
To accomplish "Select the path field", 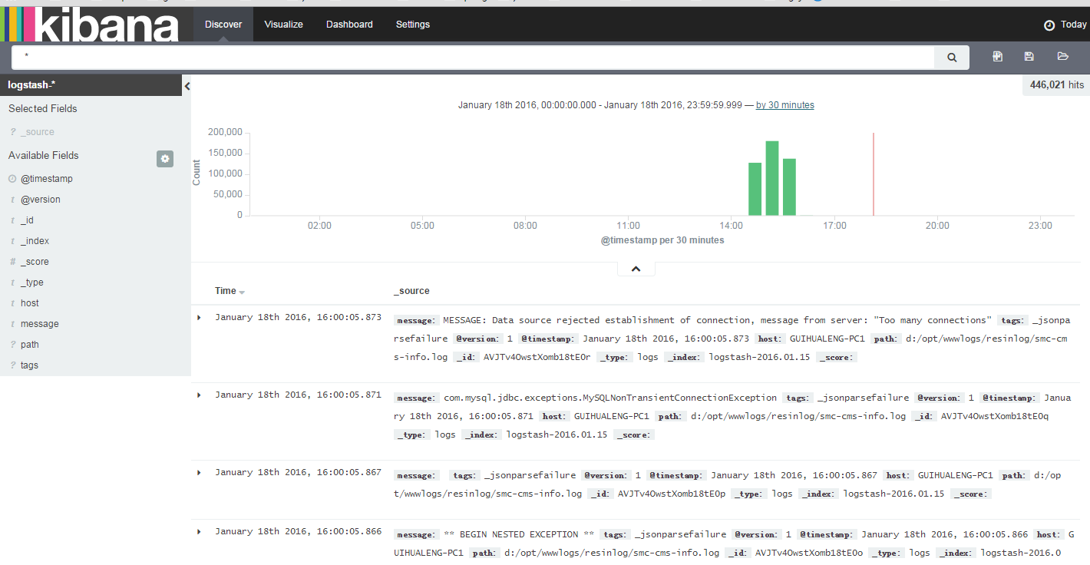I will click(30, 345).
